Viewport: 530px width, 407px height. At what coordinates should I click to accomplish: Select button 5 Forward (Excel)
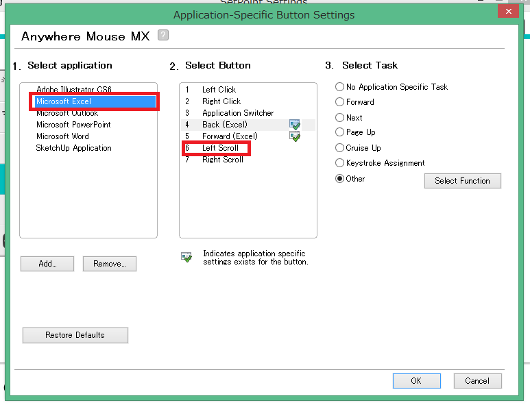(x=248, y=136)
